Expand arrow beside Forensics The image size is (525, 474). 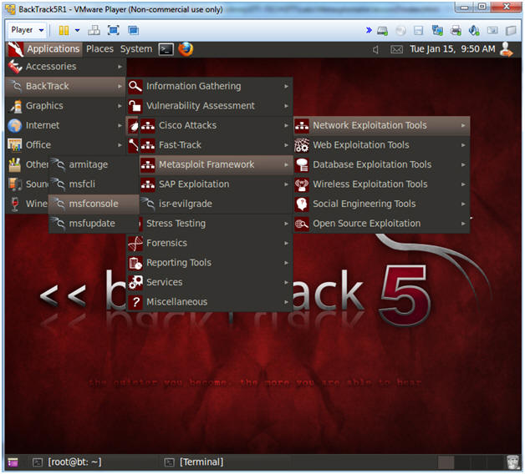(x=286, y=244)
